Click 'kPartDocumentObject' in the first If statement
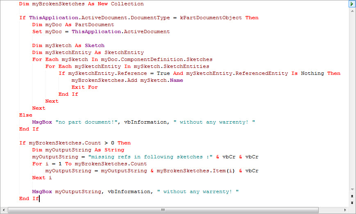 point(211,18)
